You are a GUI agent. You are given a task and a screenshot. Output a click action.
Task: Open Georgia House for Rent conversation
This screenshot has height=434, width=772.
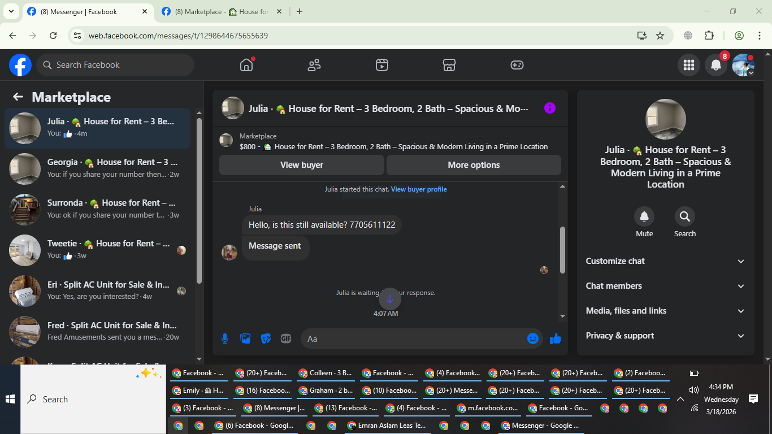pos(98,168)
